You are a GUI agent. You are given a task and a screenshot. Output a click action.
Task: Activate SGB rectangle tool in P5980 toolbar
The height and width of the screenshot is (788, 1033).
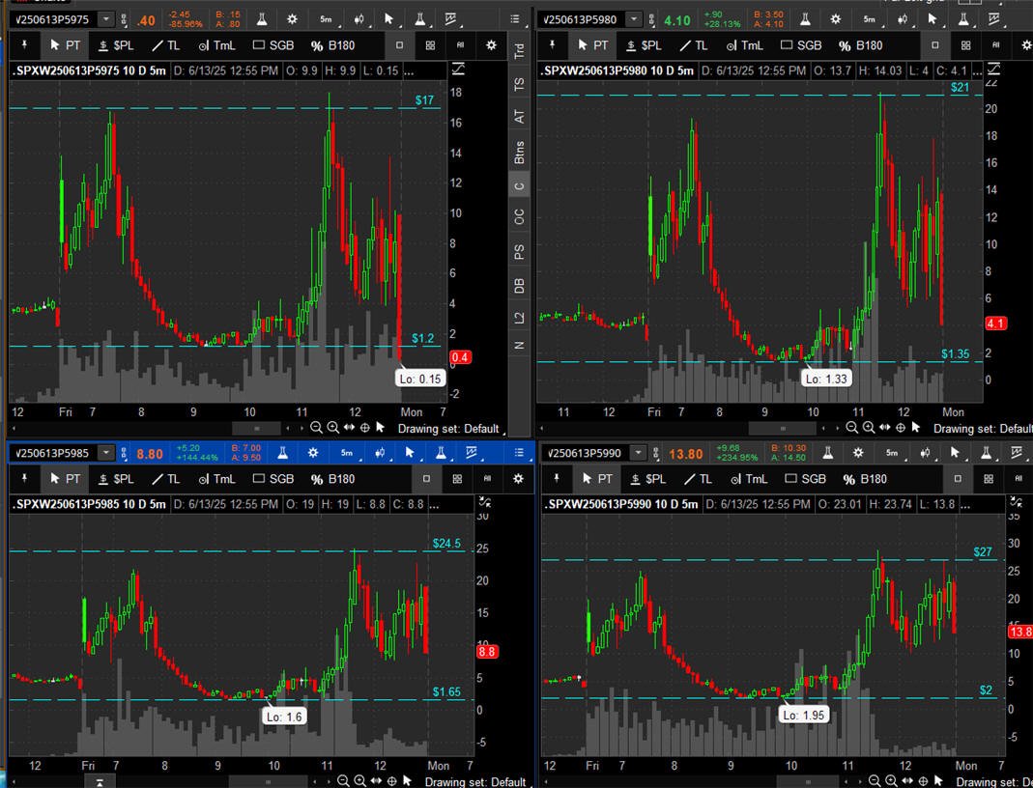click(x=801, y=45)
